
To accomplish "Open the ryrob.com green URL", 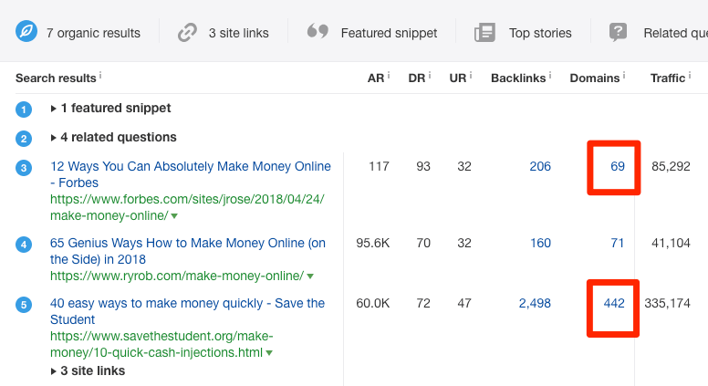I will tap(177, 276).
